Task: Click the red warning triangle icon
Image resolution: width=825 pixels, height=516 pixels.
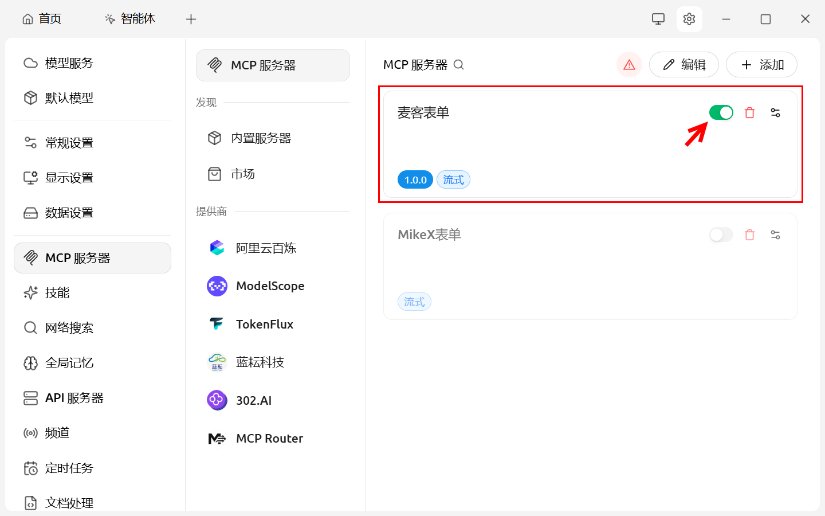Action: click(x=629, y=65)
